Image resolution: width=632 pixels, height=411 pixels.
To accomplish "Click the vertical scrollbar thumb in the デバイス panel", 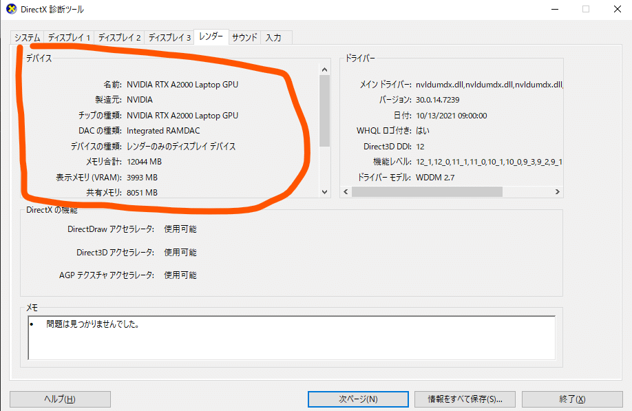I will (x=323, y=110).
